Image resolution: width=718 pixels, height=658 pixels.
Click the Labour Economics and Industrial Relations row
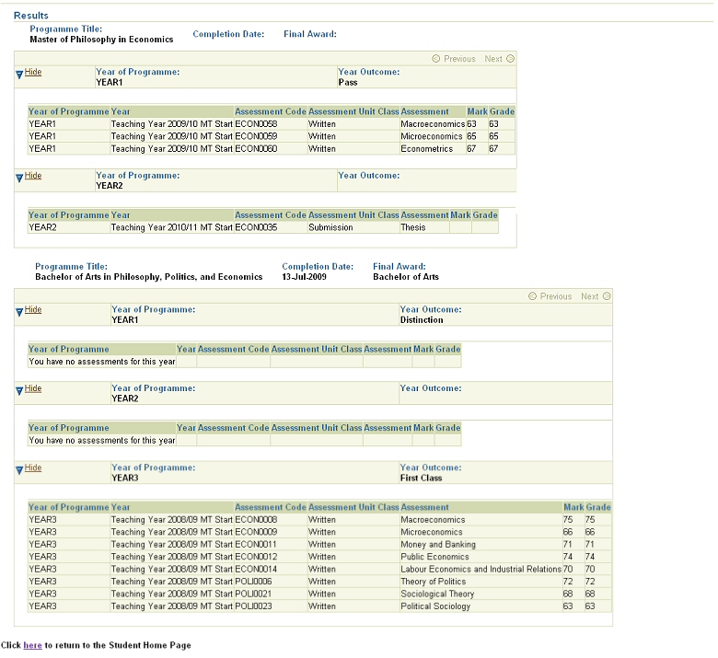[481, 570]
